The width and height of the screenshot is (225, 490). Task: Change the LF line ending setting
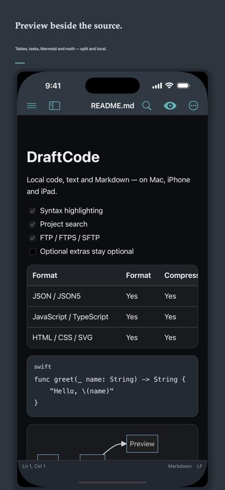click(x=199, y=466)
